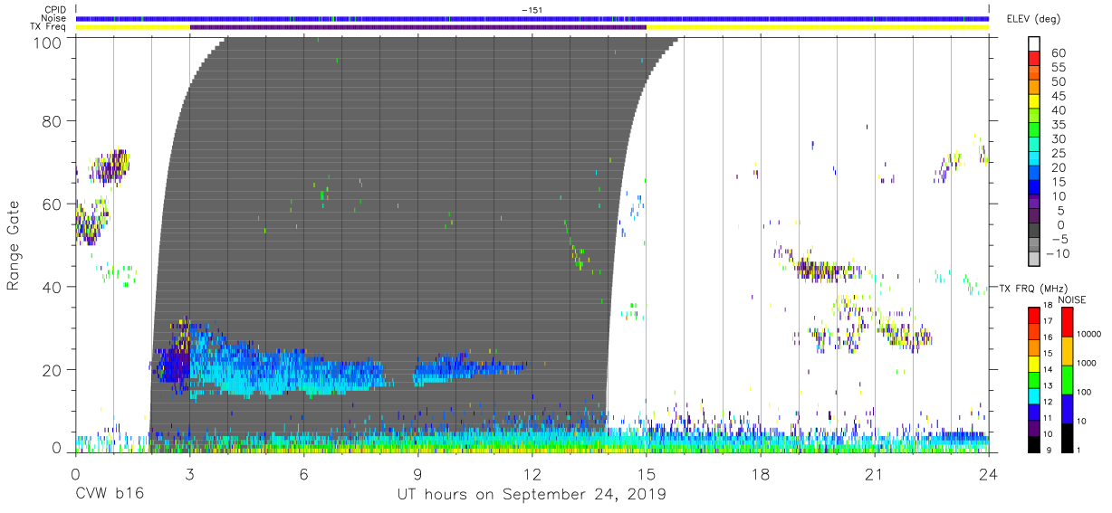This screenshot has height=513, width=1112.
Task: Click the Noise row label at top left
Action: click(x=55, y=18)
